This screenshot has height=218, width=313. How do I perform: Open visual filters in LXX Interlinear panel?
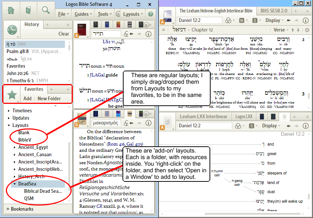pyautogui.click(x=238, y=126)
